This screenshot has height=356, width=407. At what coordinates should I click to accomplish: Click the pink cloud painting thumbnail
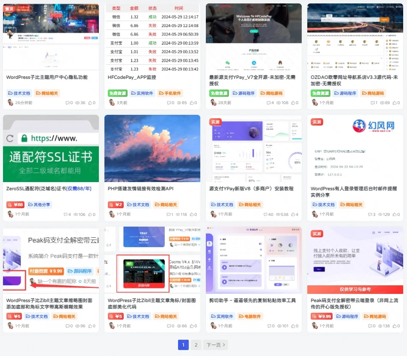click(152, 148)
